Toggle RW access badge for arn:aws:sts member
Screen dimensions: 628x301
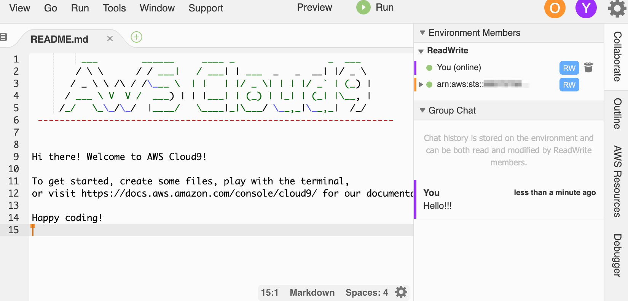click(x=569, y=85)
